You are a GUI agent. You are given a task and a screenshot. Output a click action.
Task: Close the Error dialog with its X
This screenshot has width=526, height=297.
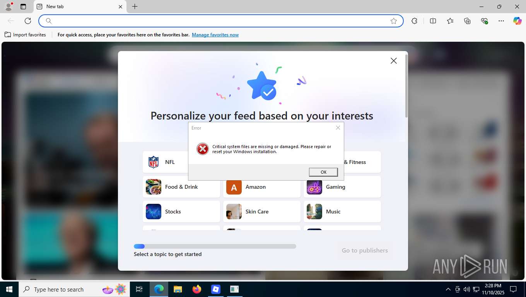coord(338,128)
